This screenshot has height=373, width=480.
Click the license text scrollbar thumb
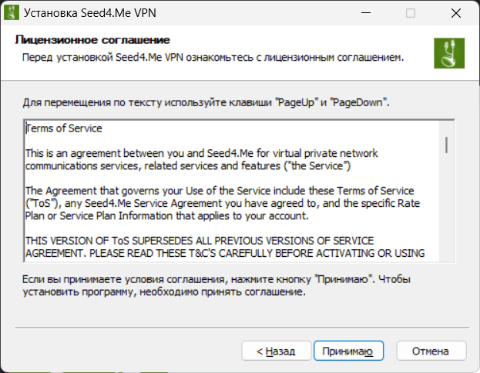[446, 145]
